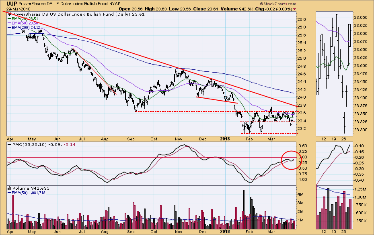
Task: Select the NYSE exchange label
Action: tap(115, 4)
